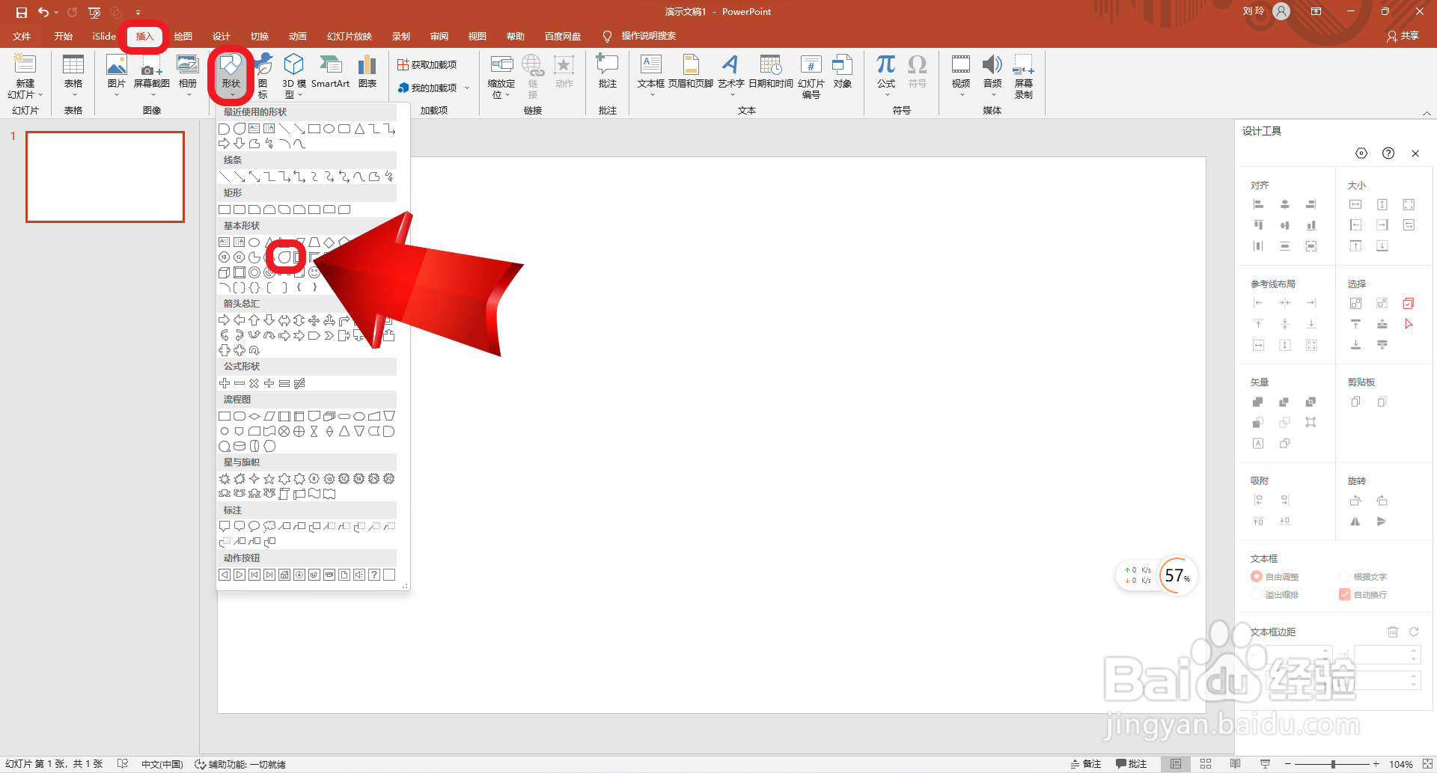Select first rectangle shape under 矩形
This screenshot has width=1437, height=773.
tap(224, 210)
